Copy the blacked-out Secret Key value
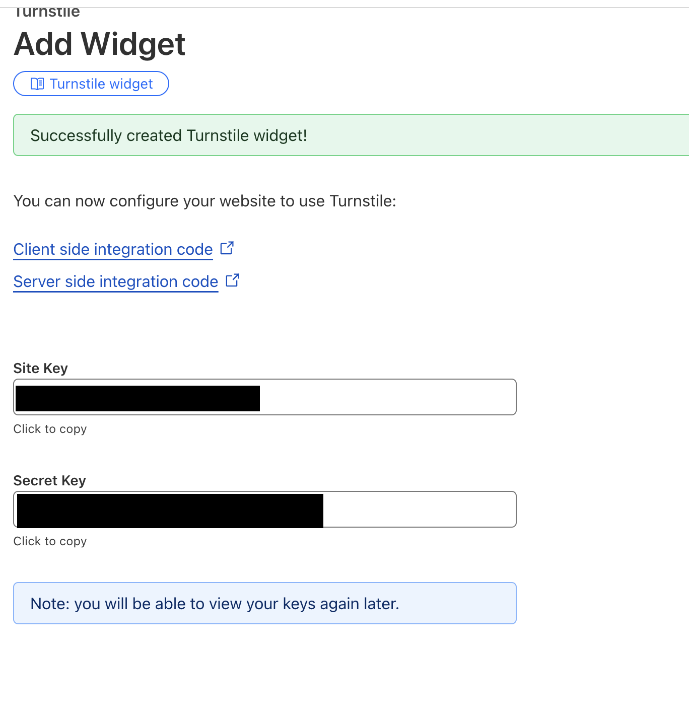The height and width of the screenshot is (726, 689). click(x=170, y=511)
